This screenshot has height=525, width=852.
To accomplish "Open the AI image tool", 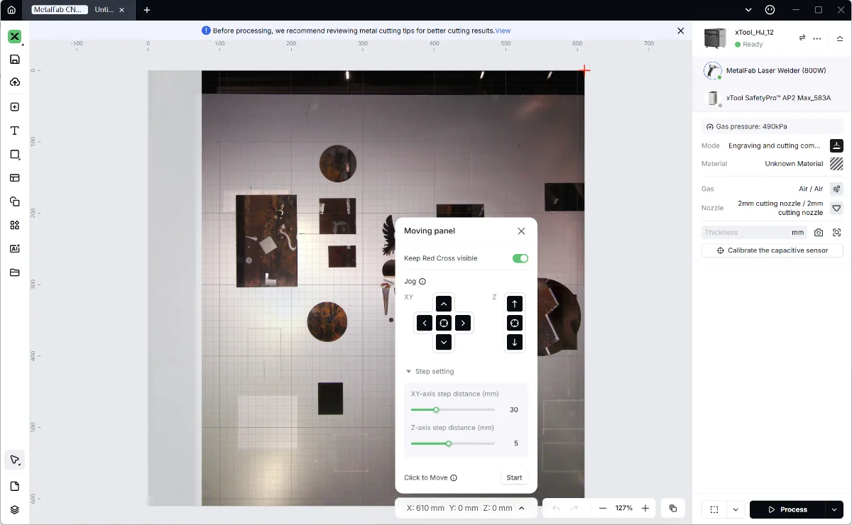I will point(14,249).
